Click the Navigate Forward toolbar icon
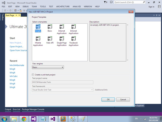Viewport: 162px width, 122px height. pos(10,10)
